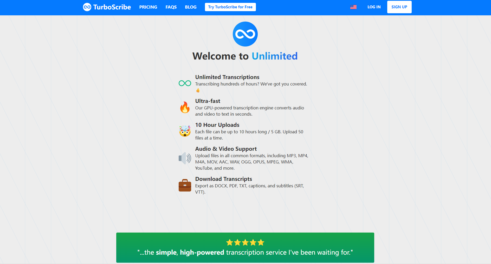The height and width of the screenshot is (264, 491).
Task: Open the PRICING page
Action: 148,7
